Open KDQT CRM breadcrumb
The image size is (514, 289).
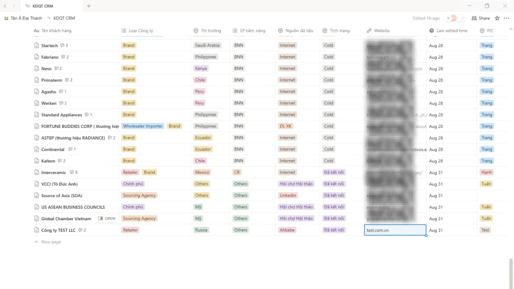(61, 18)
